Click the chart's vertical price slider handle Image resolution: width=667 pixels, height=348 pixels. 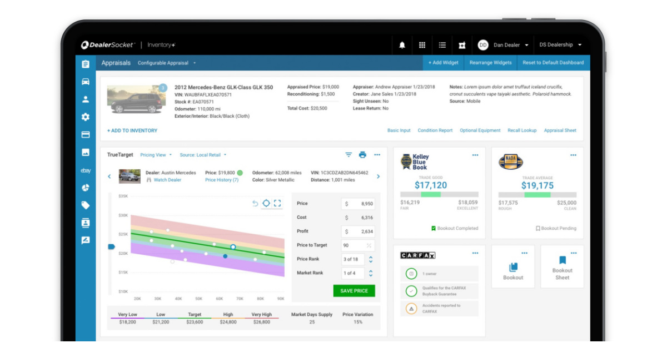click(x=111, y=246)
